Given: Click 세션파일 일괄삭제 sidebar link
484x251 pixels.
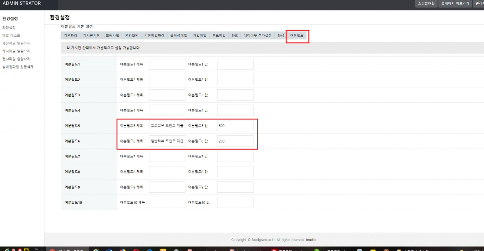Looking at the screenshot, I should pyautogui.click(x=16, y=43).
